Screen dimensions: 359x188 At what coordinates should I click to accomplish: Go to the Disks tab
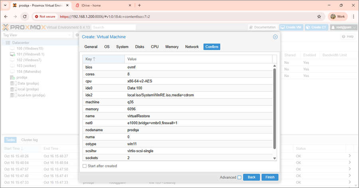click(140, 47)
